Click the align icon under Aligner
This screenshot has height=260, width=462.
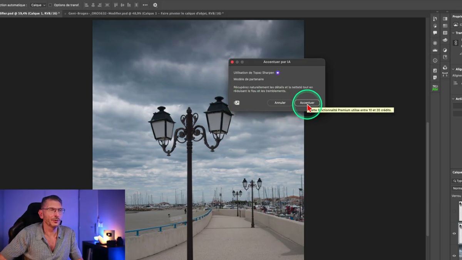tap(455, 83)
